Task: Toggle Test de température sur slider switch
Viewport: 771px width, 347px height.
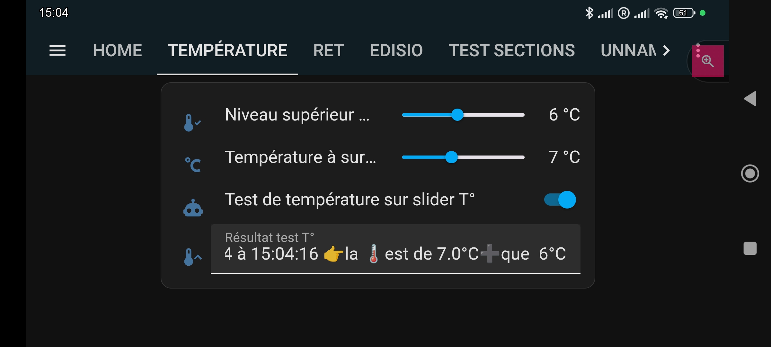Action: 560,200
